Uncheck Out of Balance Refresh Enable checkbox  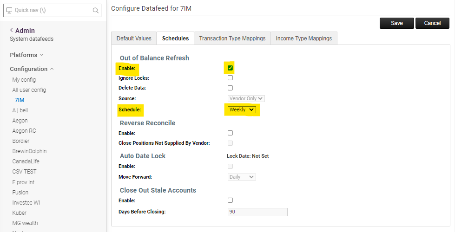pyautogui.click(x=230, y=68)
